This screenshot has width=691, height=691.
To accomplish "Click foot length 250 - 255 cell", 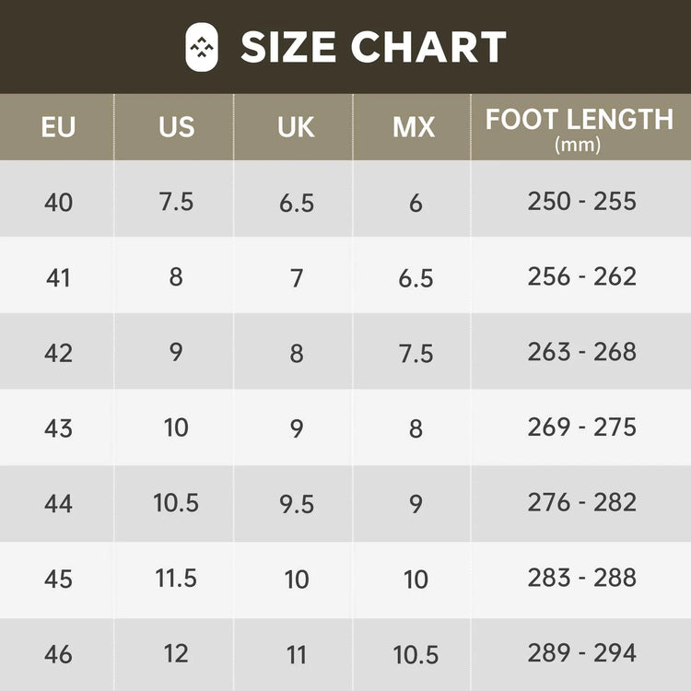I will 581,202.
